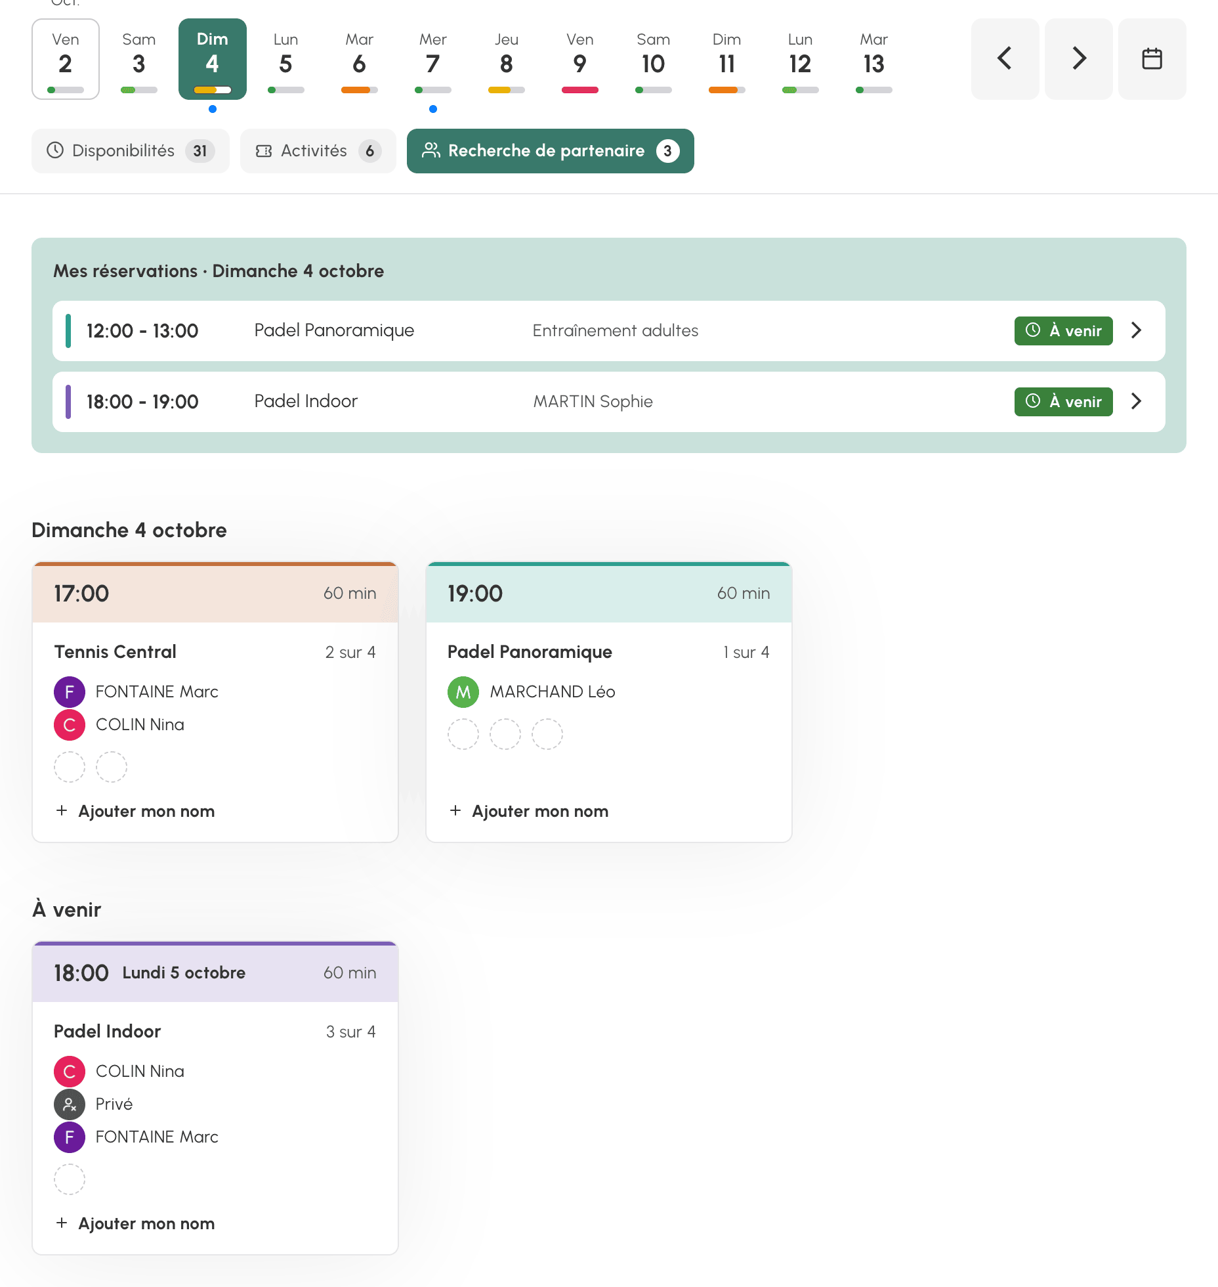
Task: Click À venir badge on Padel Indoor reservation
Action: pyautogui.click(x=1064, y=401)
